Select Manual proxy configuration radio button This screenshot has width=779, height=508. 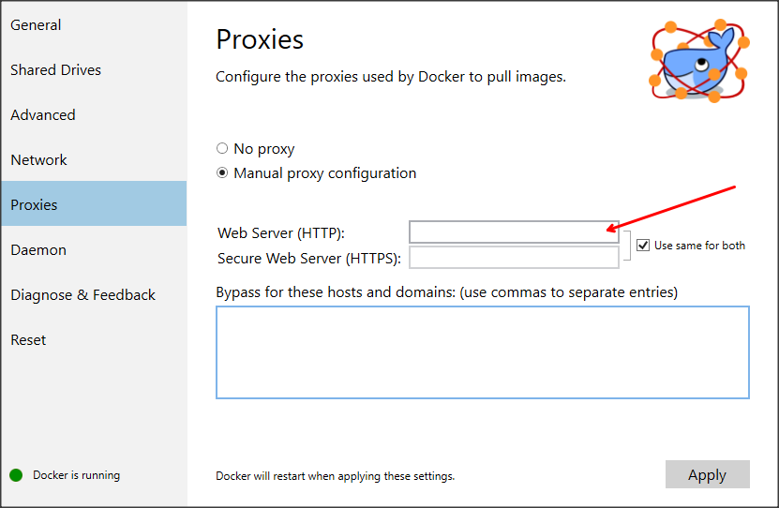pyautogui.click(x=222, y=172)
